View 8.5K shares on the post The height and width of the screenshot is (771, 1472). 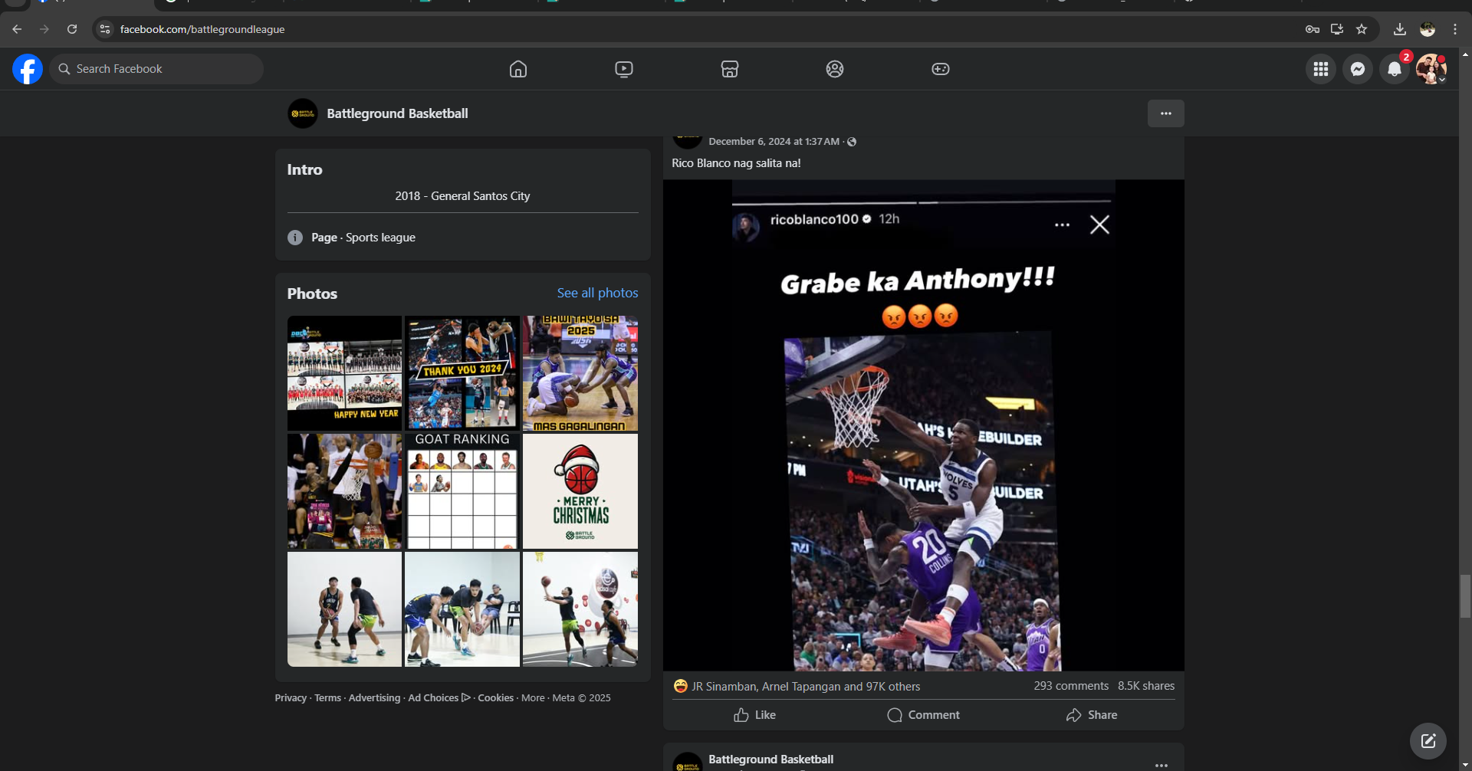pyautogui.click(x=1146, y=686)
